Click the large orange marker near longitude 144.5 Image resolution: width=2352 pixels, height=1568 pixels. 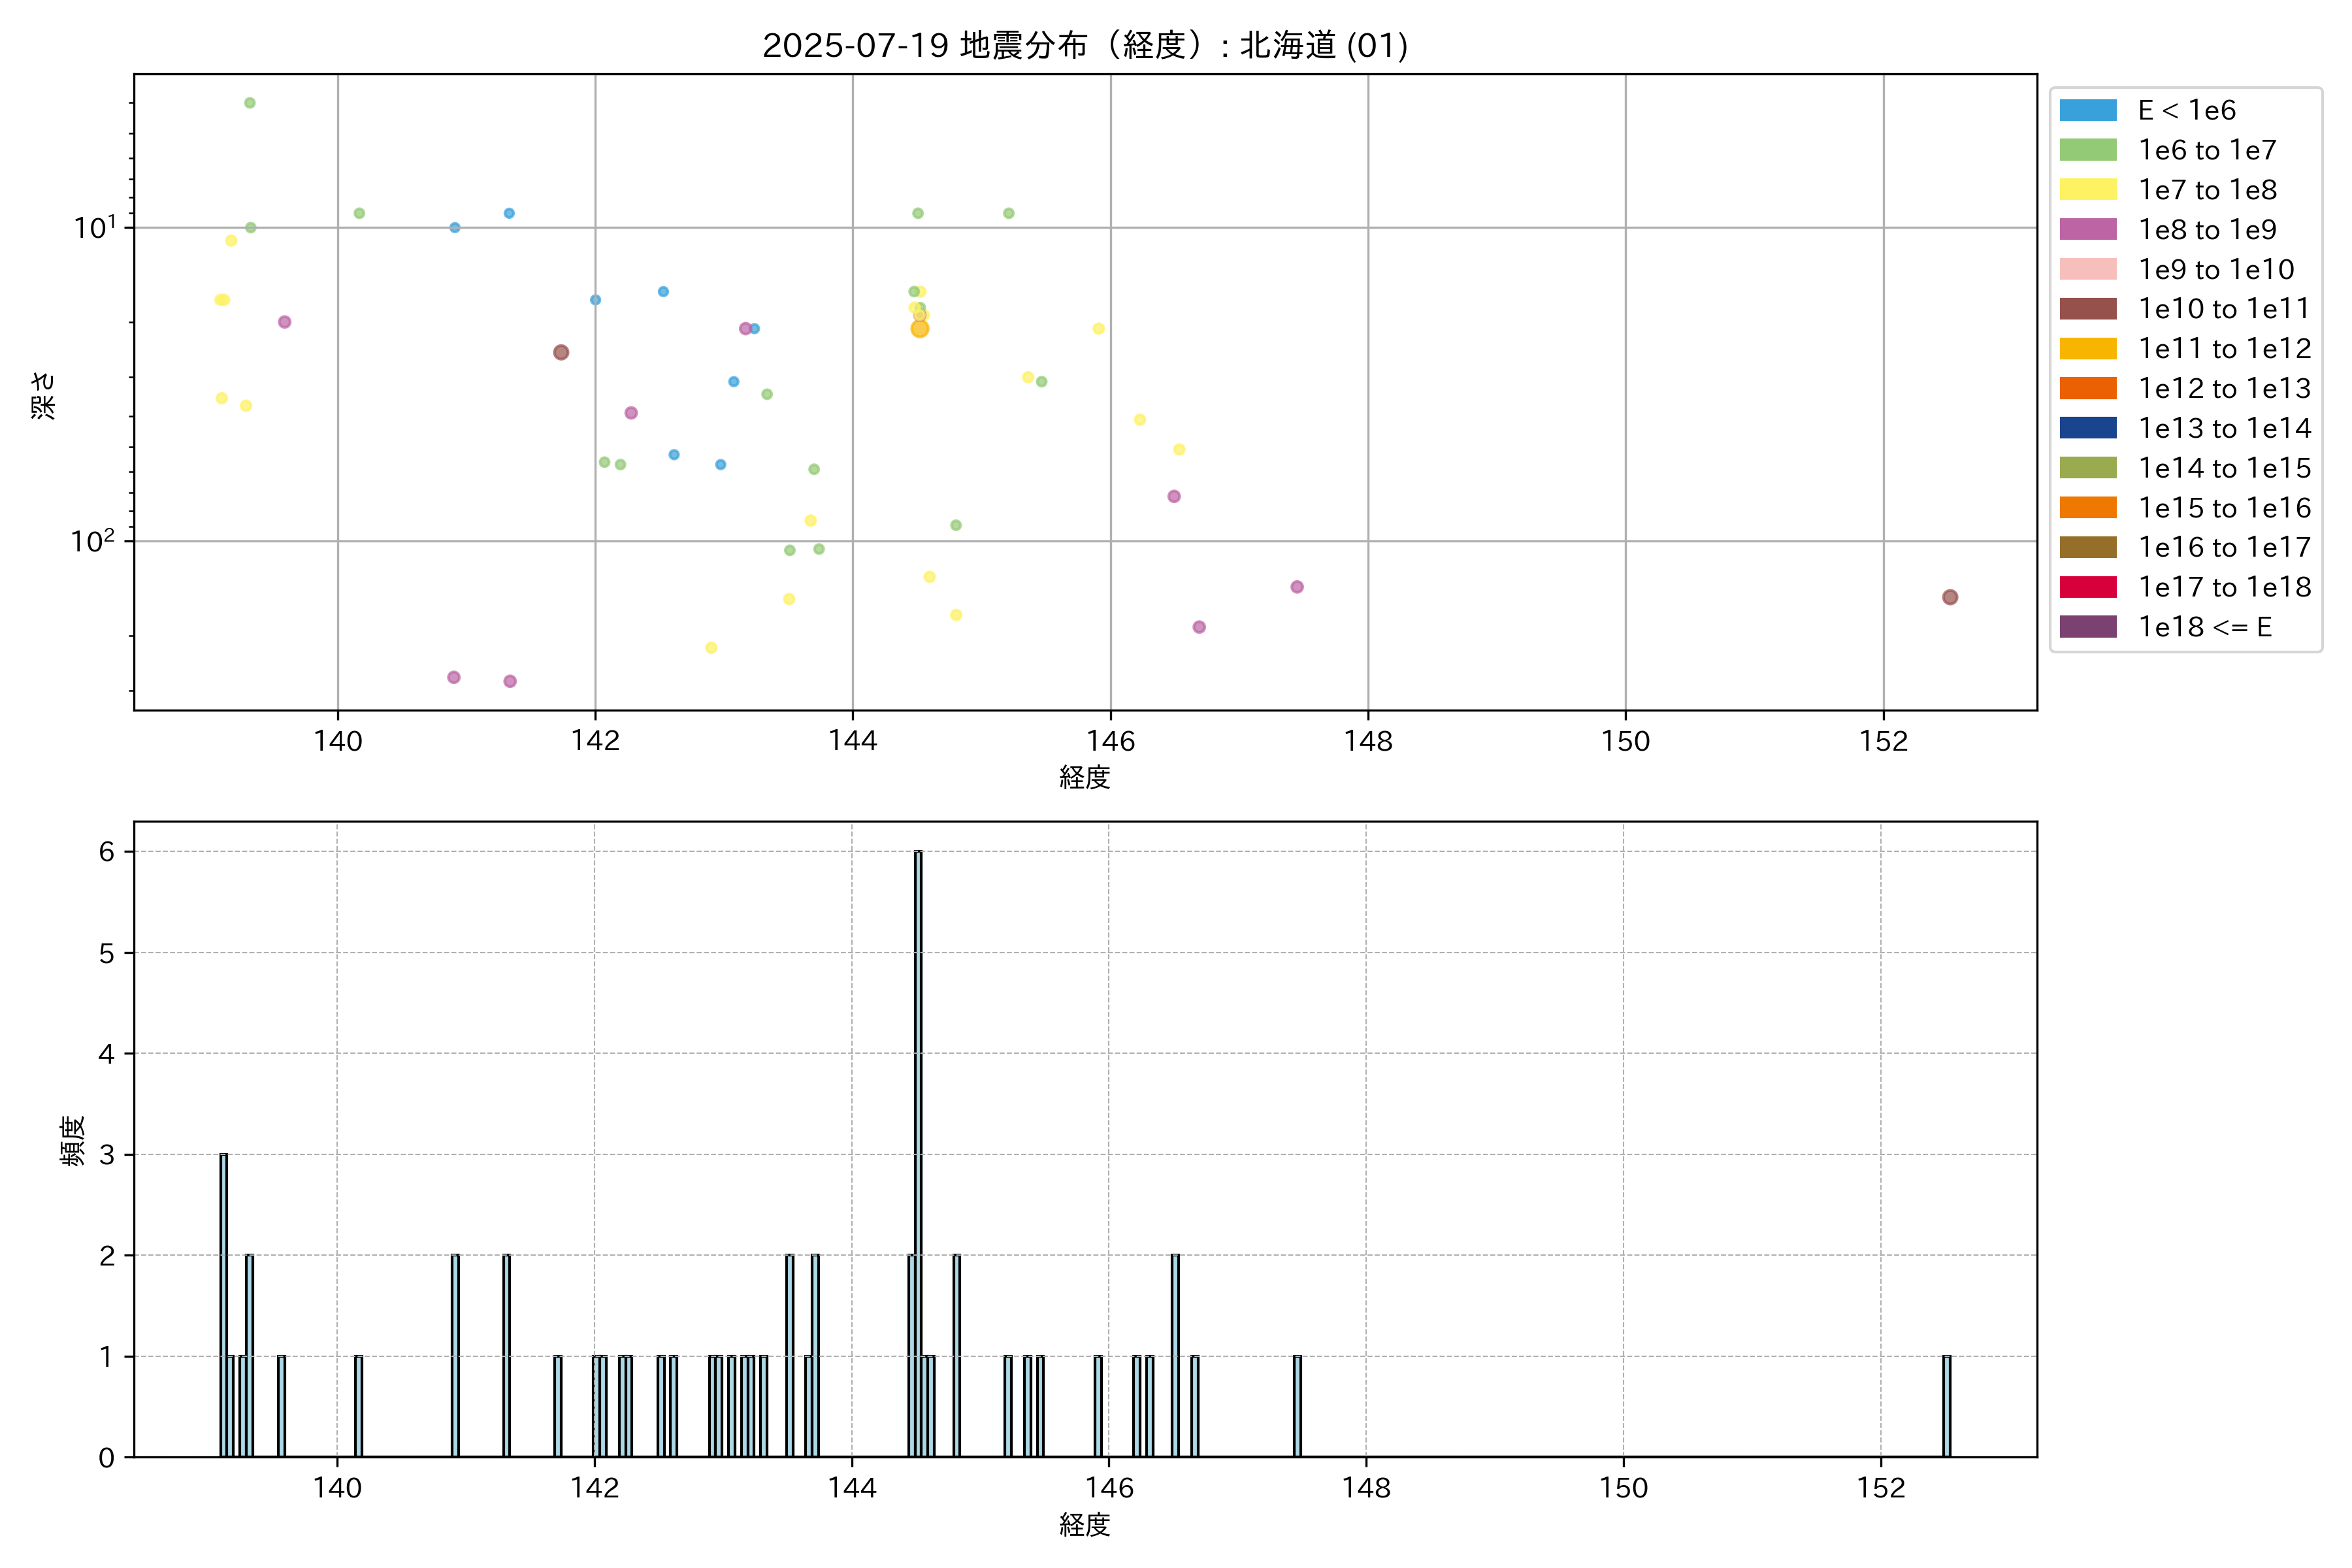[920, 329]
